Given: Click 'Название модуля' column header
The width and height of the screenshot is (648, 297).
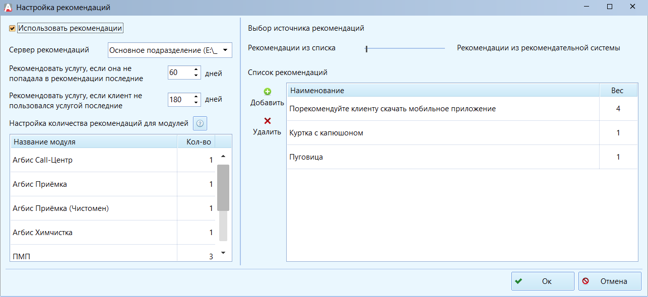Looking at the screenshot, I should 94,142.
